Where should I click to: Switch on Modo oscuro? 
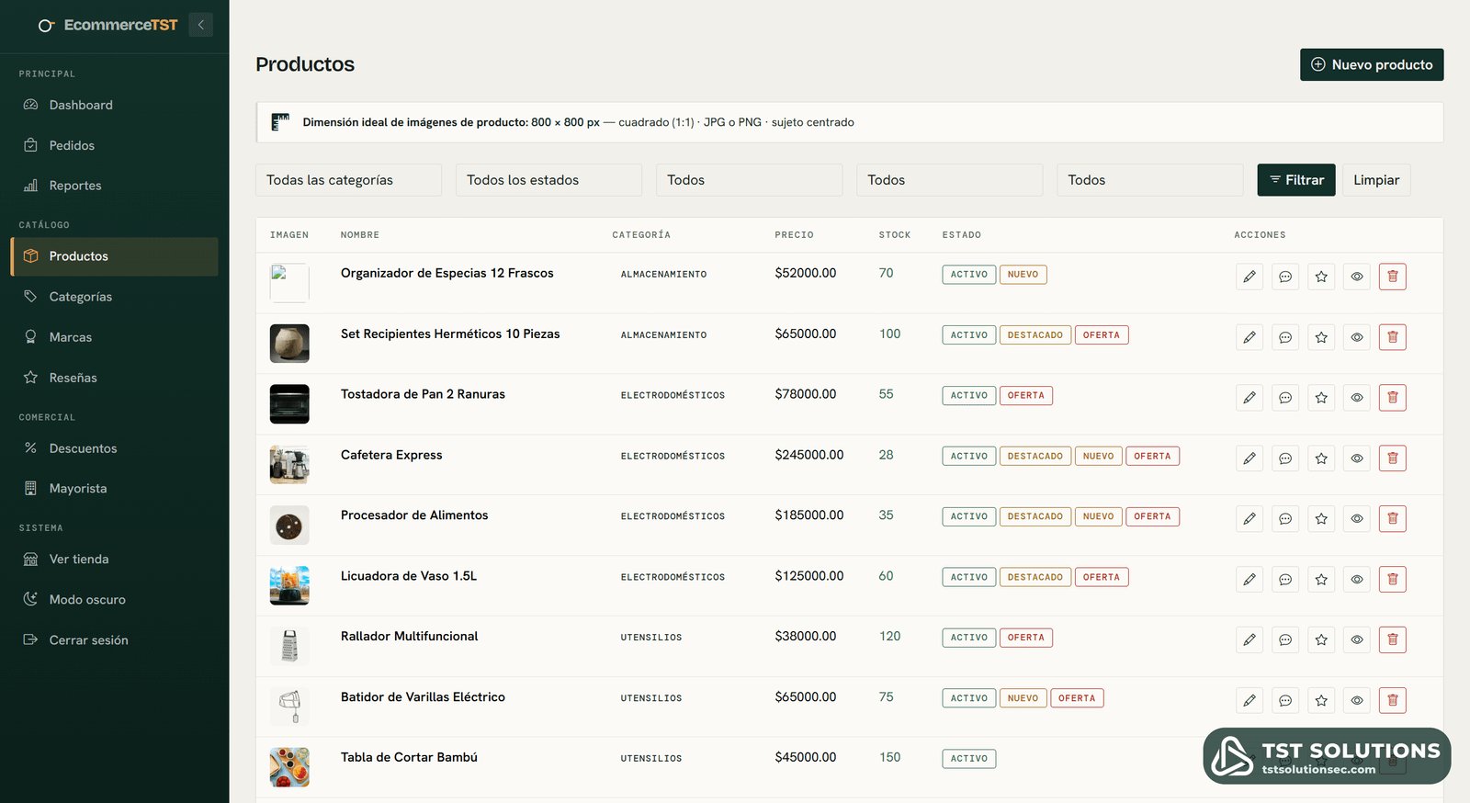click(114, 600)
